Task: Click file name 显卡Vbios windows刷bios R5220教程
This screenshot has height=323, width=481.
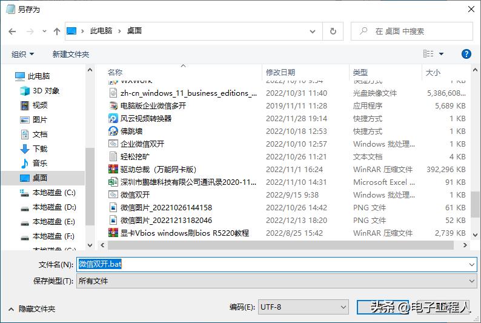Action: click(x=185, y=233)
